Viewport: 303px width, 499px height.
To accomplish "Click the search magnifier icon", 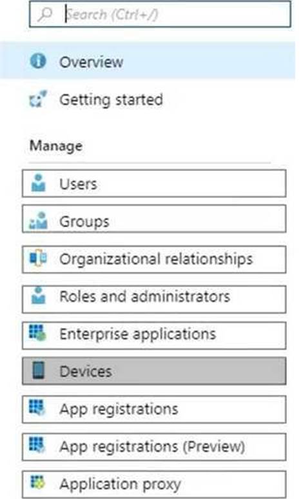I will click(45, 15).
